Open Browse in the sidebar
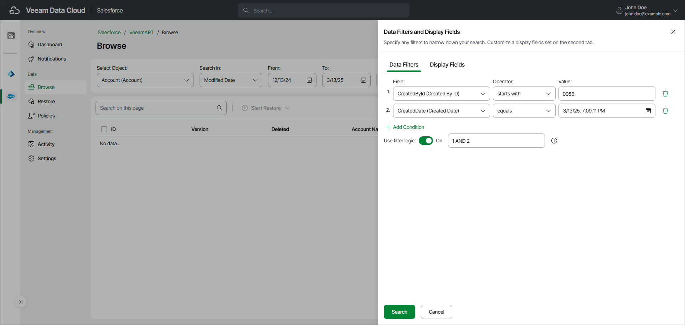 coord(56,87)
